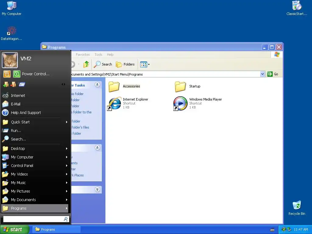Expand My Videos submenu arrow
The width and height of the screenshot is (312, 234).
(x=67, y=174)
